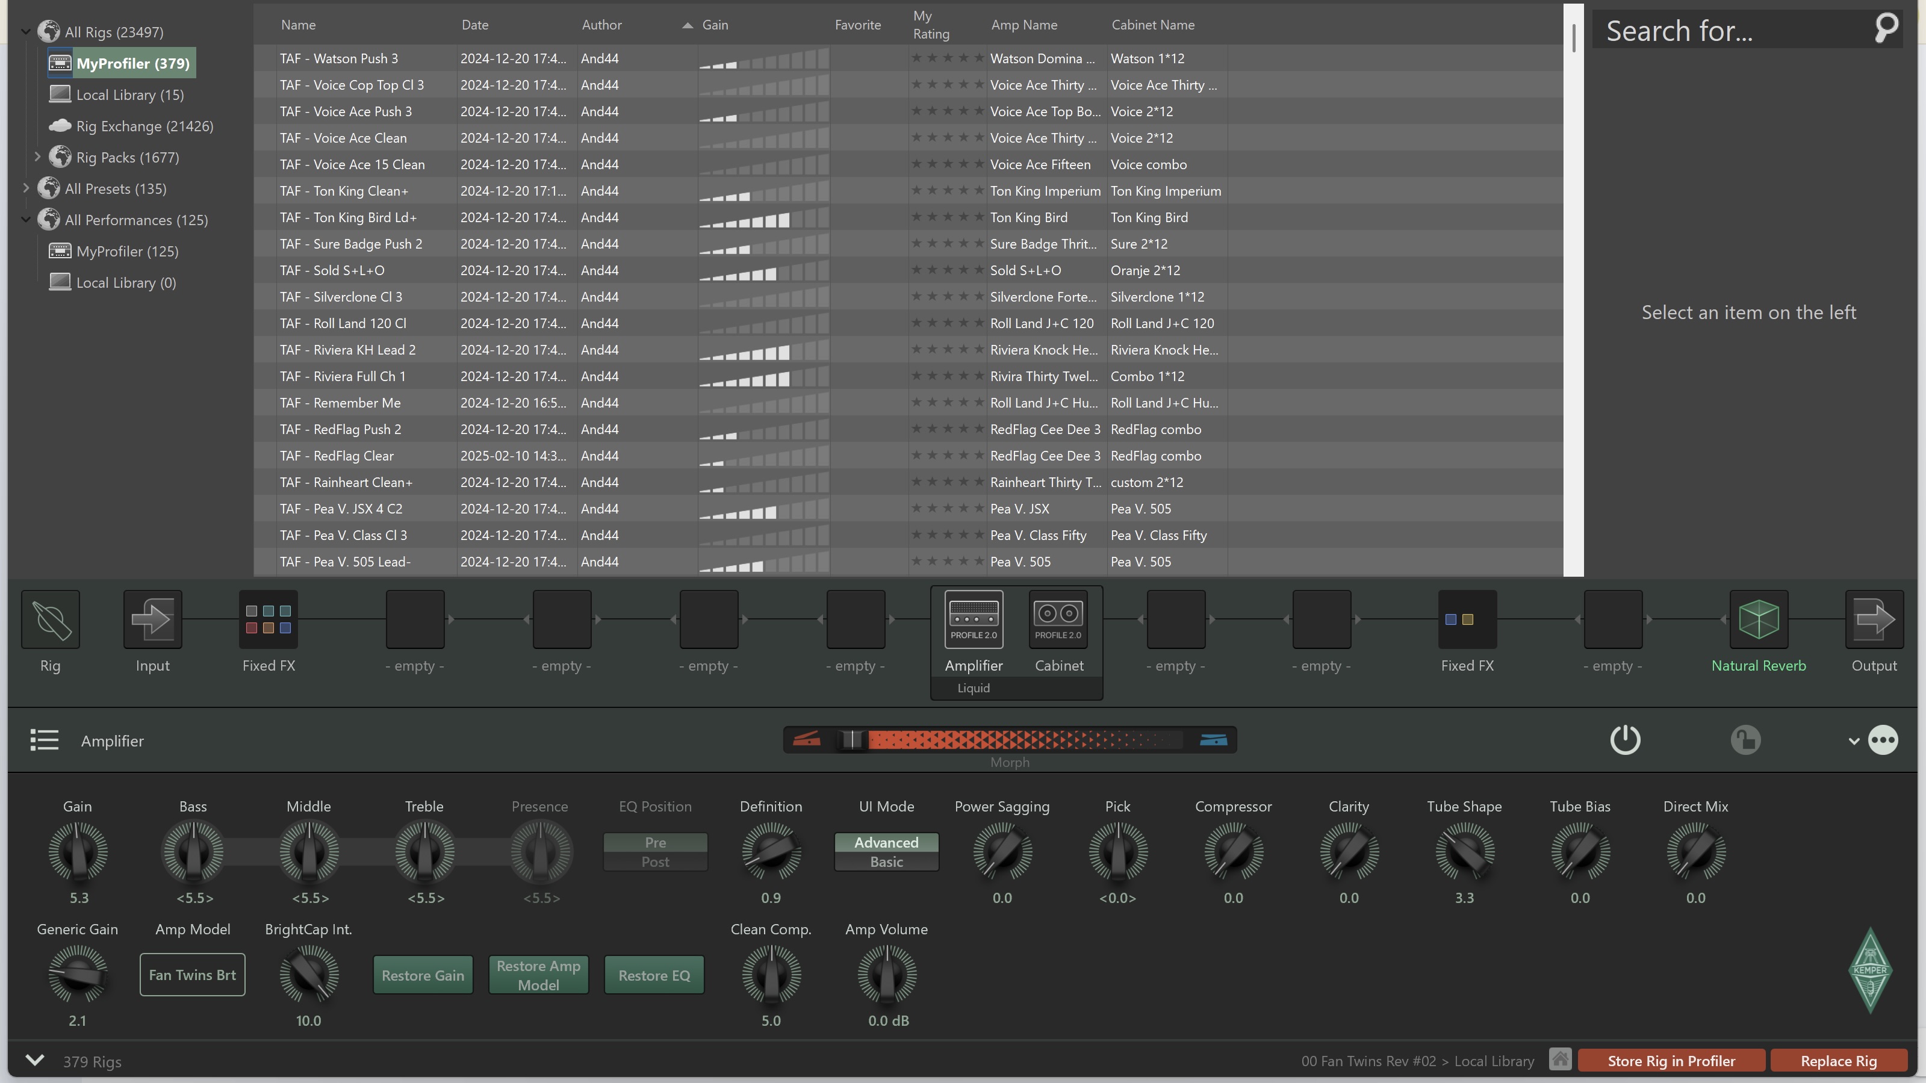This screenshot has height=1083, width=1926.
Task: Collapse the bottom panel chevron
Action: pyautogui.click(x=35, y=1060)
